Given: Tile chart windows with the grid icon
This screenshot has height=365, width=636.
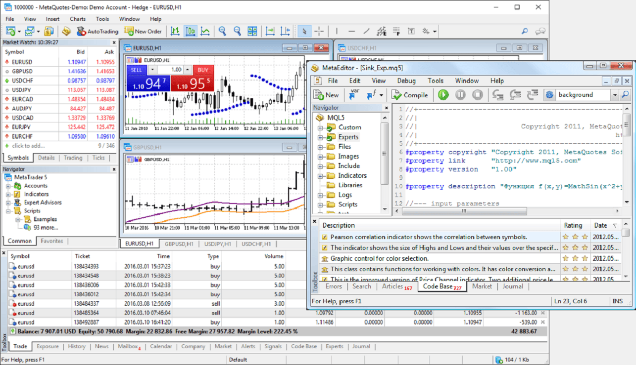Looking at the screenshot, I should click(252, 31).
